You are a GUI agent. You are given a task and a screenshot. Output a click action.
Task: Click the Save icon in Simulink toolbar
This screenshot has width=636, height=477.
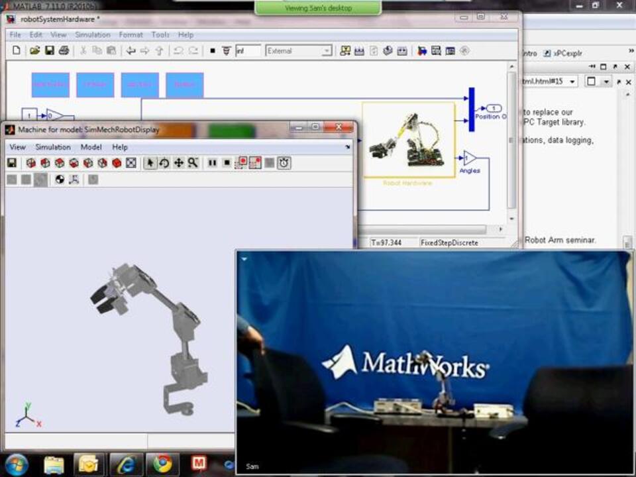[x=50, y=50]
